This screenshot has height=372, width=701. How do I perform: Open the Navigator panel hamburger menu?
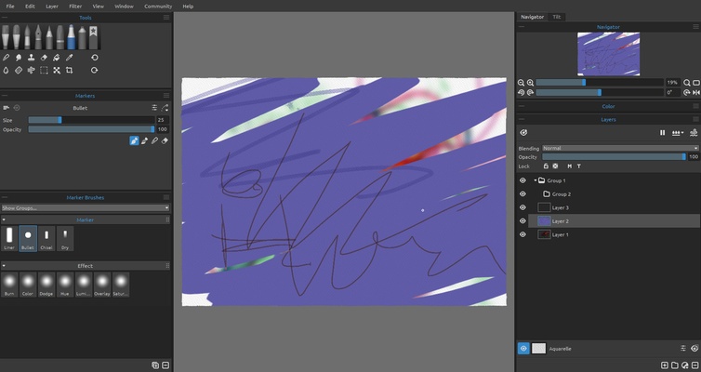tap(695, 27)
